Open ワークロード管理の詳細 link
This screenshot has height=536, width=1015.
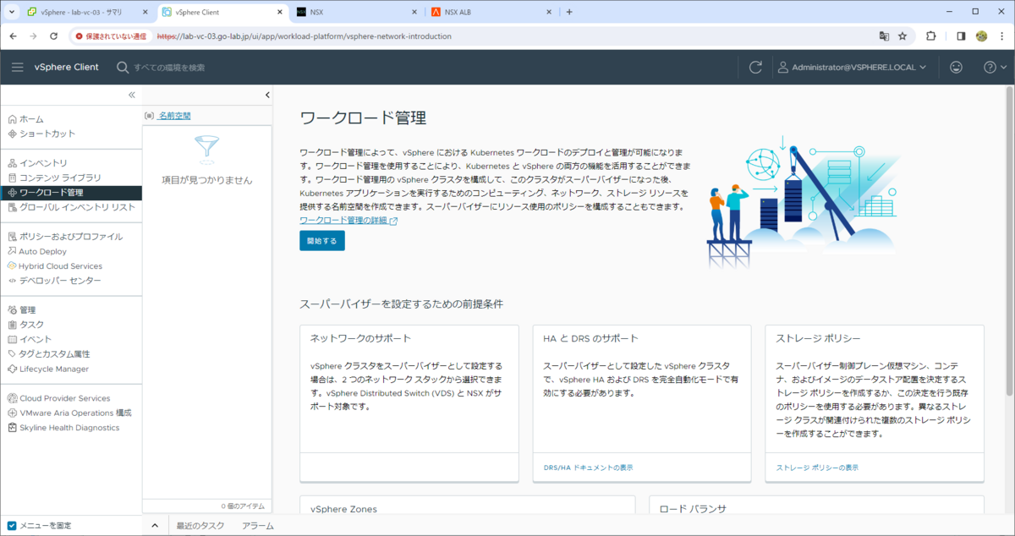348,221
